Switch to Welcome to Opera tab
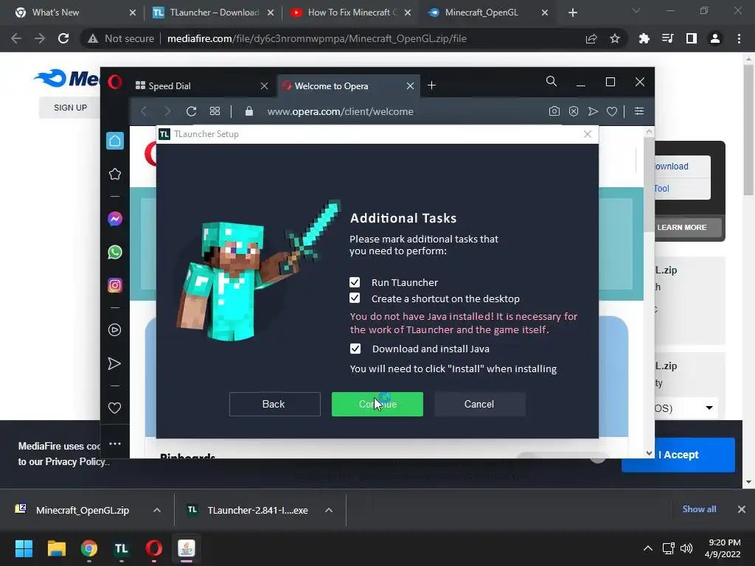Image resolution: width=755 pixels, height=566 pixels. [348, 86]
